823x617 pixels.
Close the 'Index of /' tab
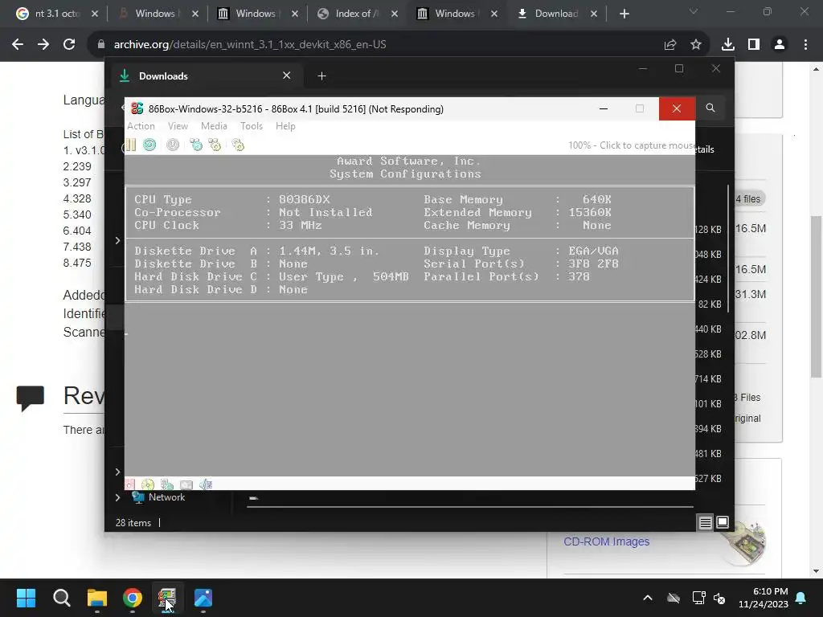pyautogui.click(x=395, y=14)
